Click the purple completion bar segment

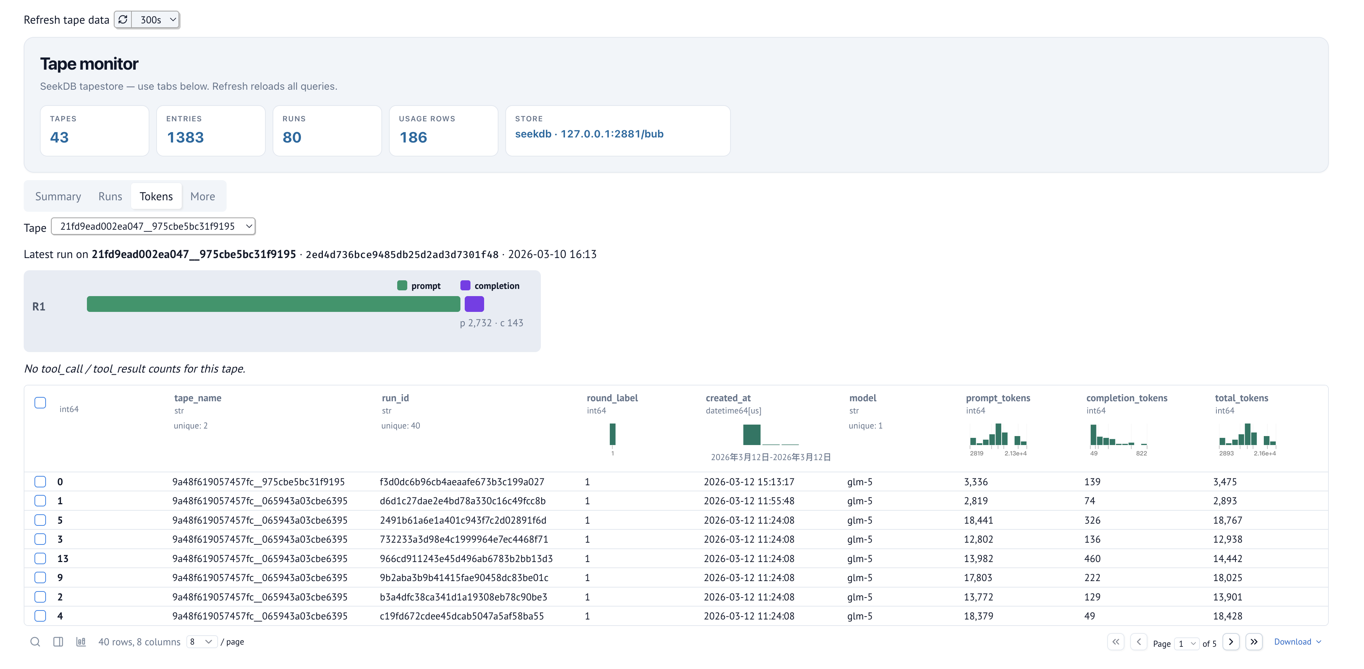[x=474, y=304]
